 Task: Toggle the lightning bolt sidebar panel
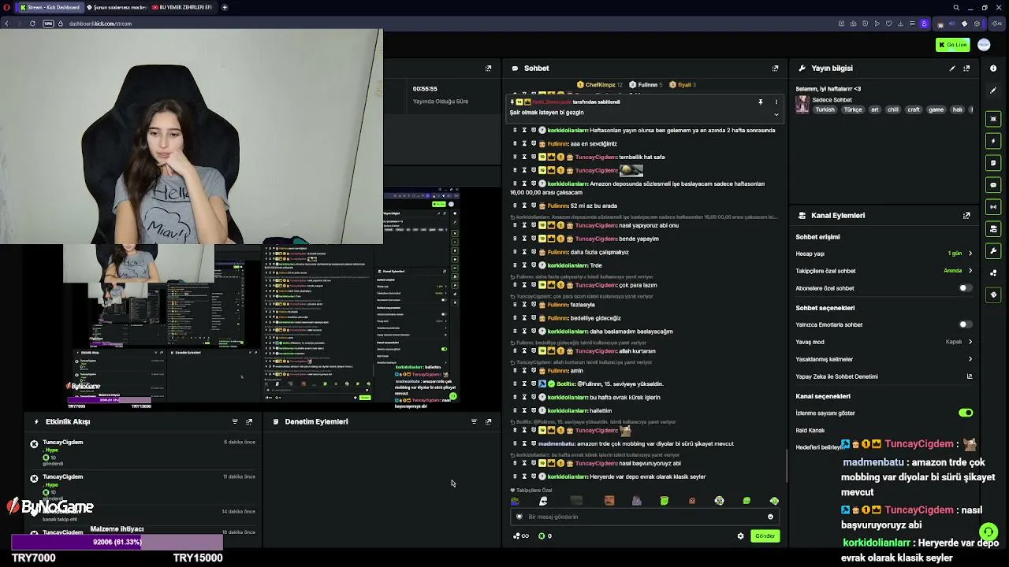point(993,141)
